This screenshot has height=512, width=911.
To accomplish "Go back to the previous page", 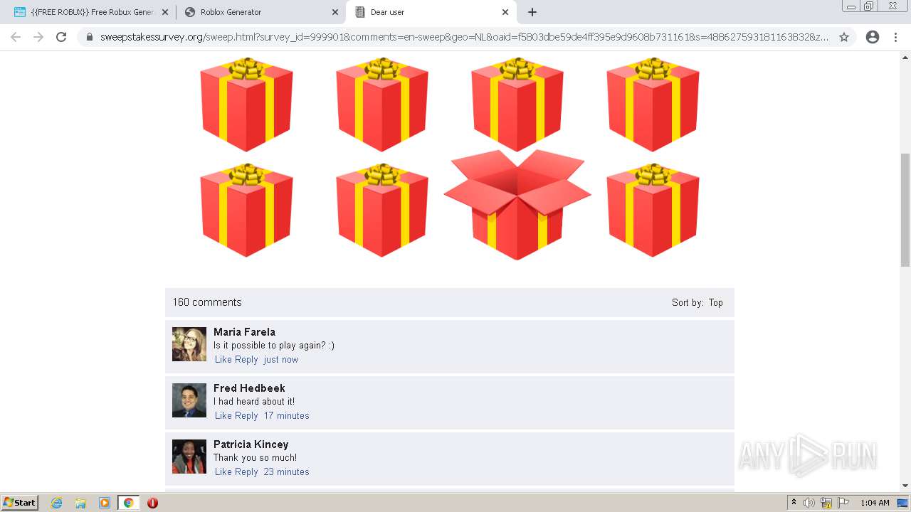I will (16, 37).
